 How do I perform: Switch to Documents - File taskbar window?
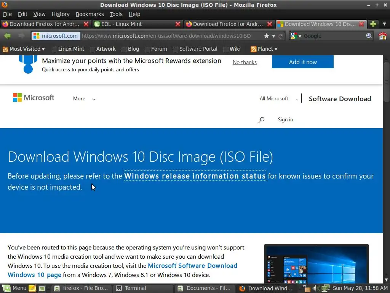coord(205,288)
